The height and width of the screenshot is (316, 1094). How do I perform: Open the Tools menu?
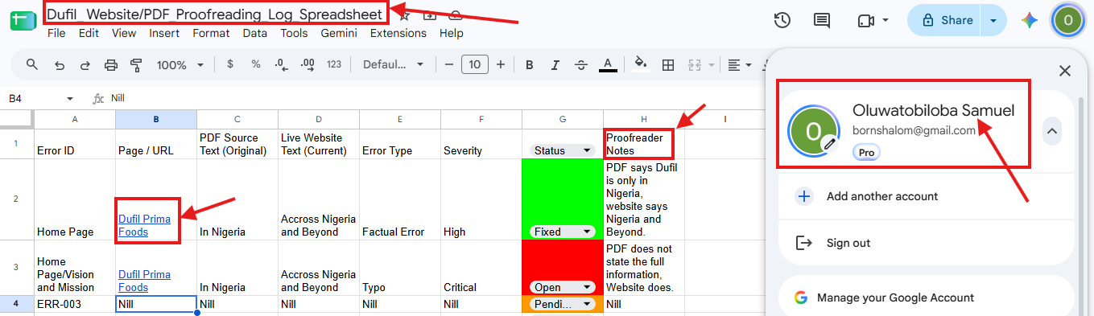pyautogui.click(x=295, y=33)
